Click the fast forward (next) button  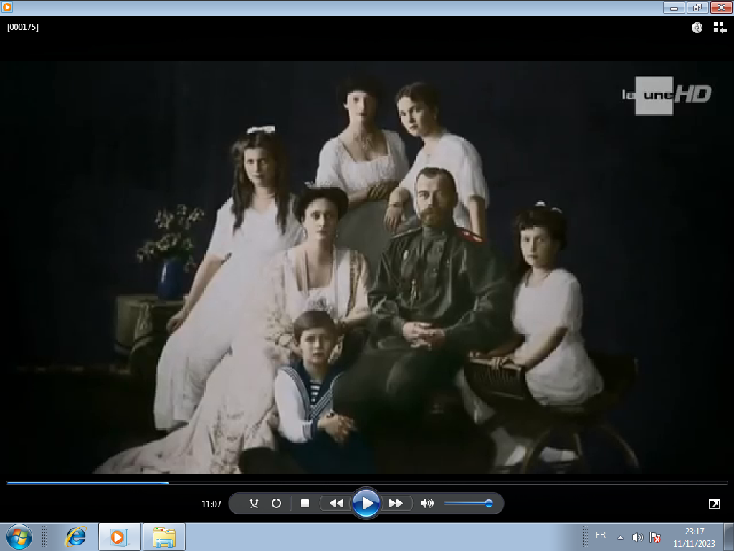tap(396, 503)
